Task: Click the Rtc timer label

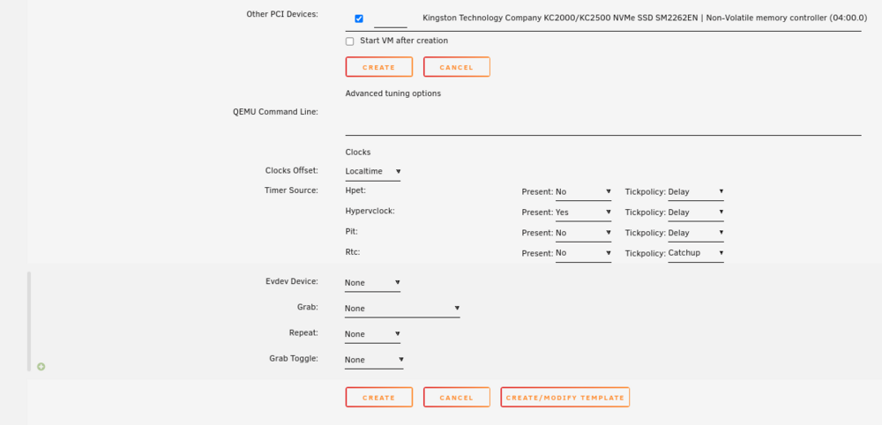Action: tap(353, 252)
